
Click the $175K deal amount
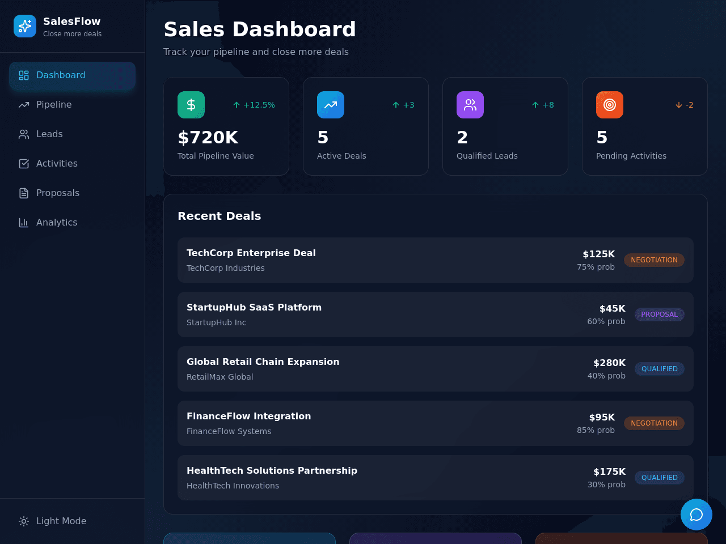pyautogui.click(x=609, y=472)
